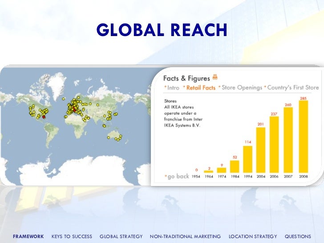Click the 1964 bar labeled 2
The image size is (324, 243).
coord(208,171)
